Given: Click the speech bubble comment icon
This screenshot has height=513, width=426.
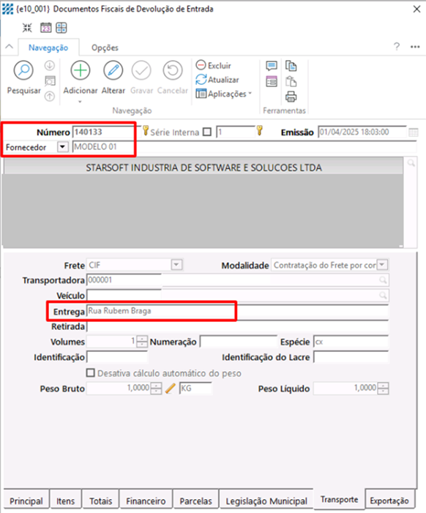Looking at the screenshot, I should coord(272,66).
